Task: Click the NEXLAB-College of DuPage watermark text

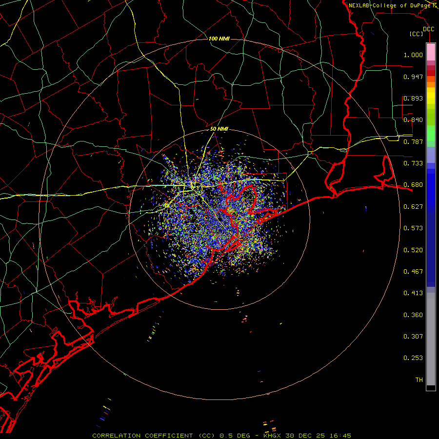Action: click(x=390, y=5)
